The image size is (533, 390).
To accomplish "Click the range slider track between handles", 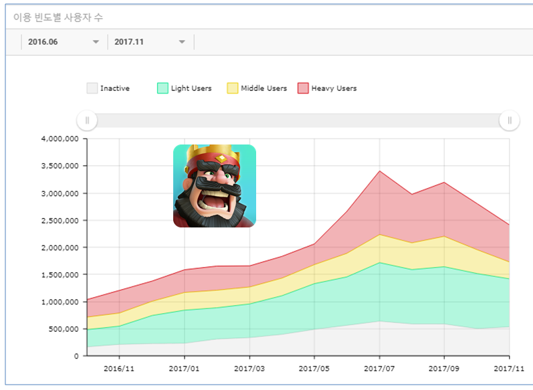I will [x=298, y=120].
